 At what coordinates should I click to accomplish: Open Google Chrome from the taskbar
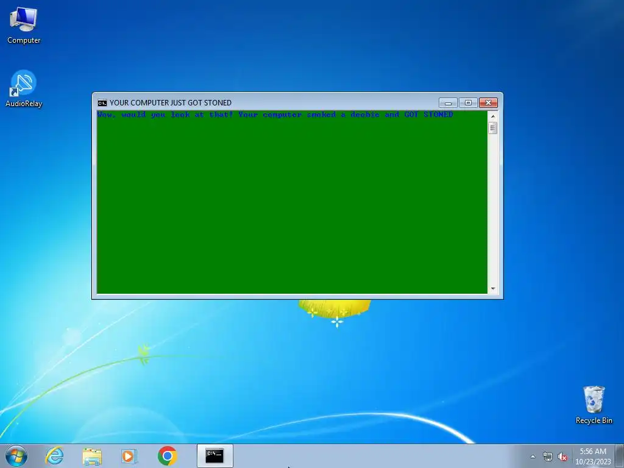pos(167,456)
